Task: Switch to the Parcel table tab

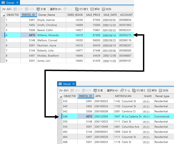Action: tap(67, 84)
